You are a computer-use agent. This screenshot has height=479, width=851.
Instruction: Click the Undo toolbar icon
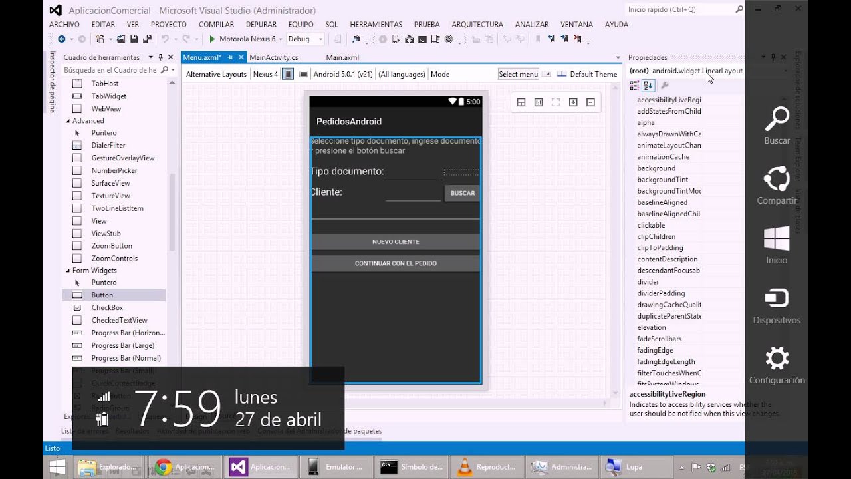[x=164, y=39]
